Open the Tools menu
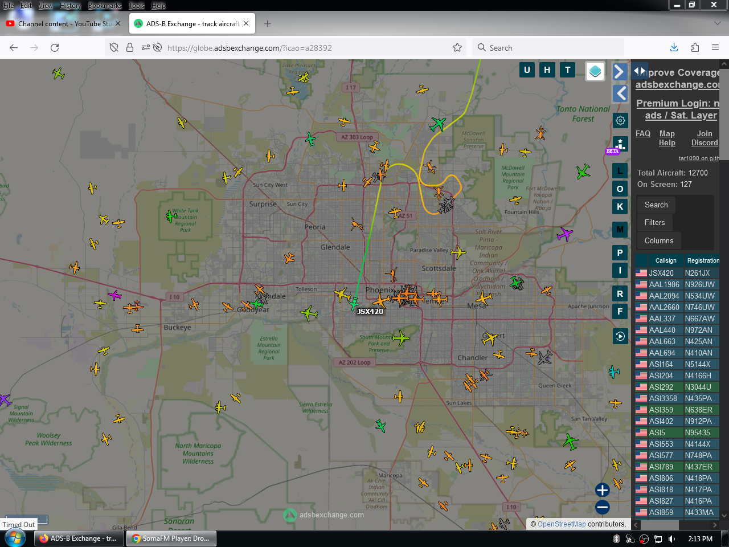 click(137, 5)
